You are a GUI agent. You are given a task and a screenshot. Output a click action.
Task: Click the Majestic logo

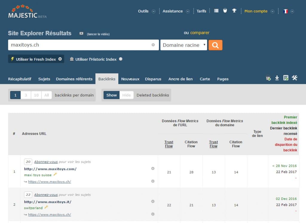click(27, 12)
